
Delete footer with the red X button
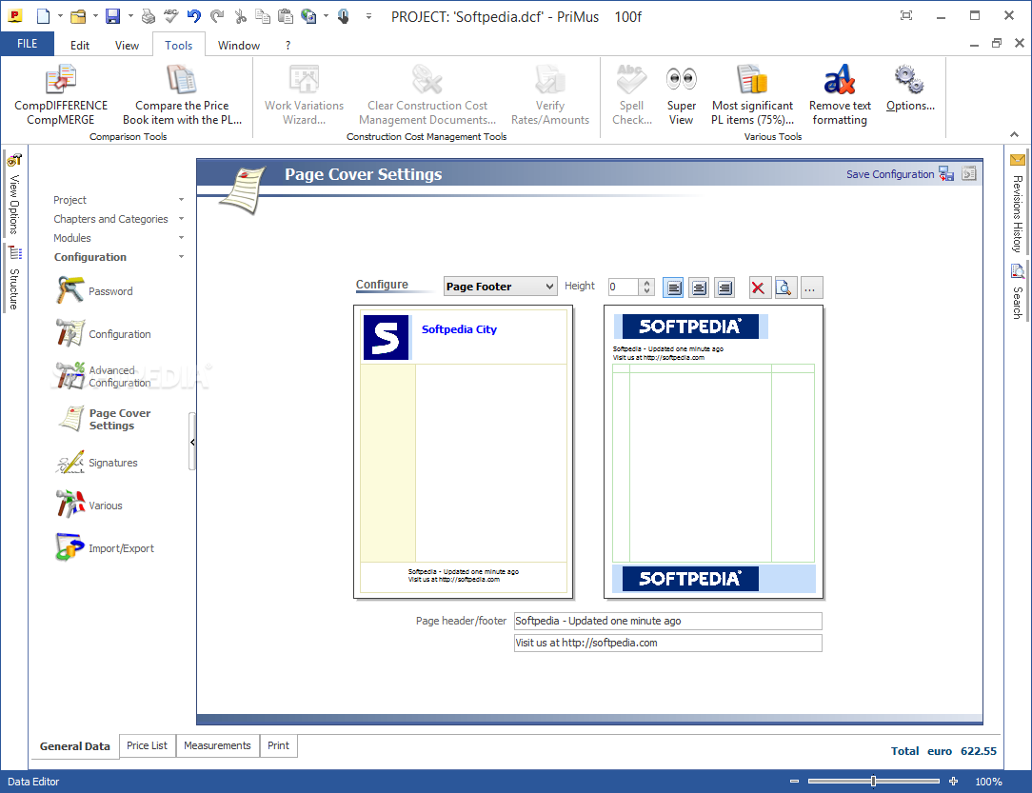758,287
